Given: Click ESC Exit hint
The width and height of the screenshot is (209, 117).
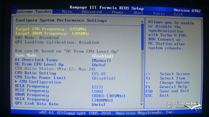Looking at the screenshot, I should click(157, 95).
